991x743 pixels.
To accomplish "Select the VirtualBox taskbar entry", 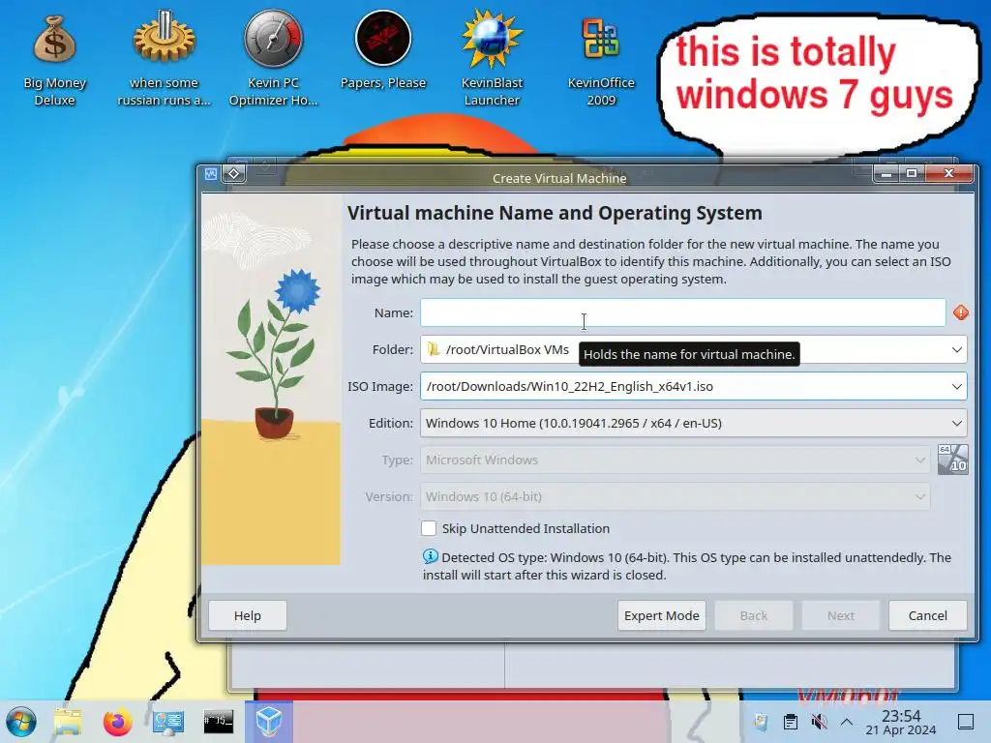I will click(x=269, y=721).
